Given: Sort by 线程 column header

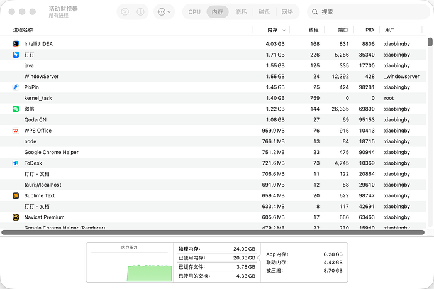Looking at the screenshot, I should 314,30.
